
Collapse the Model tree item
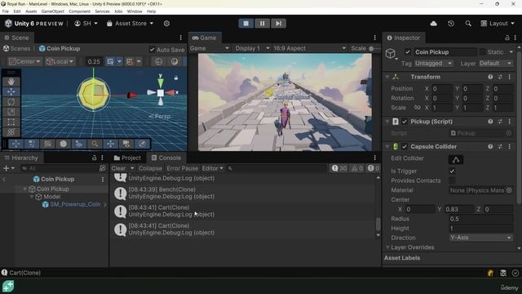click(32, 197)
